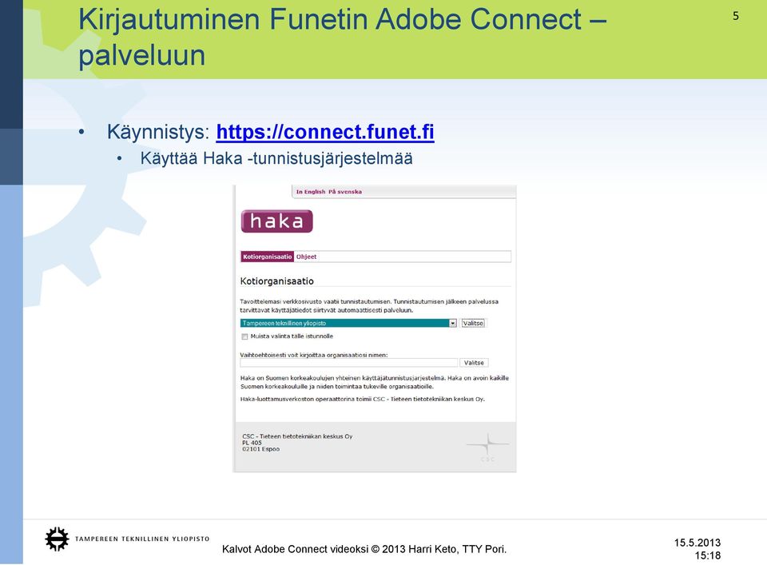Viewport: 767px width, 565px height.
Task: Focus the organisation name text field
Action: coord(349,363)
